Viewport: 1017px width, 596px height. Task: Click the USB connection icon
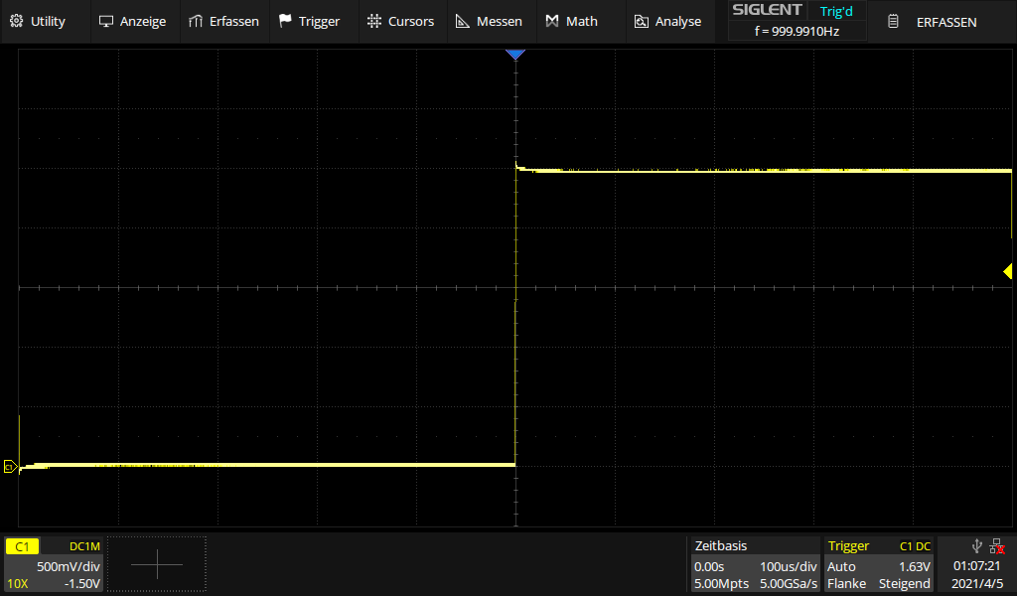click(976, 546)
